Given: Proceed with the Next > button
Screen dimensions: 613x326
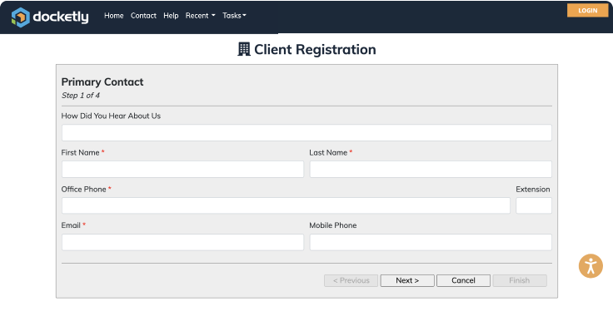Looking at the screenshot, I should click(407, 280).
